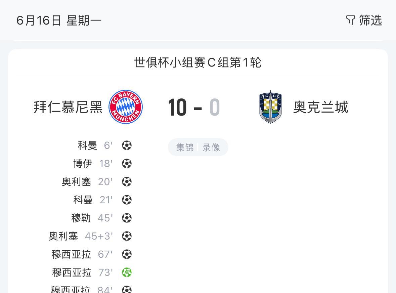Select the goal icon for 博伊 18'

[x=127, y=164]
